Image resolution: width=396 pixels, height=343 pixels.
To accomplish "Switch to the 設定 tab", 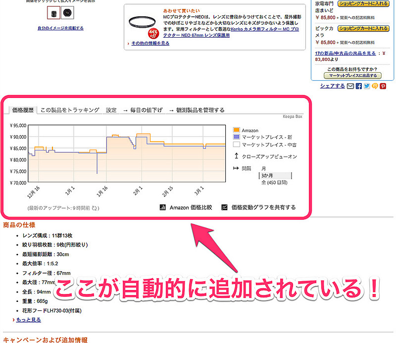I will pyautogui.click(x=111, y=110).
